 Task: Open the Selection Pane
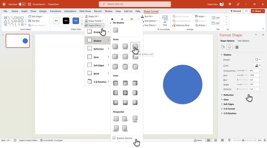tap(181, 25)
